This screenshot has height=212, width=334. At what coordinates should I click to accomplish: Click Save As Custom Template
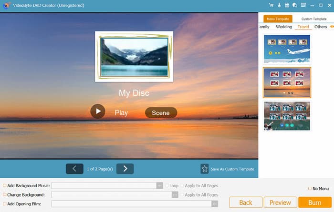(232, 169)
